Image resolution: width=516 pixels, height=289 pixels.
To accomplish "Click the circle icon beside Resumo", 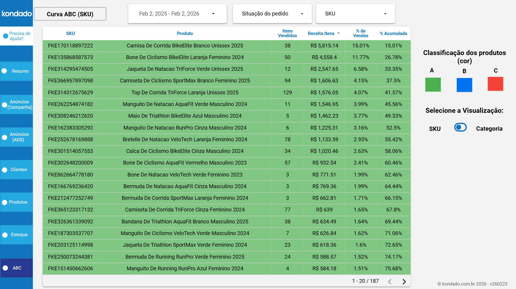I will click(5, 71).
